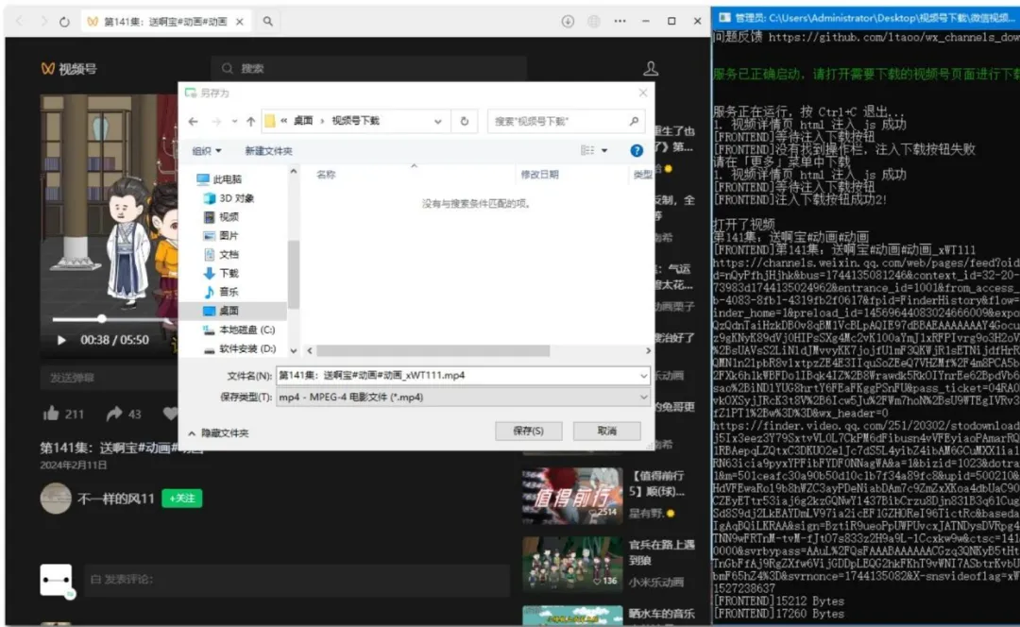
Task: Click the 搜索"视频号下载" search field
Action: pyautogui.click(x=564, y=122)
